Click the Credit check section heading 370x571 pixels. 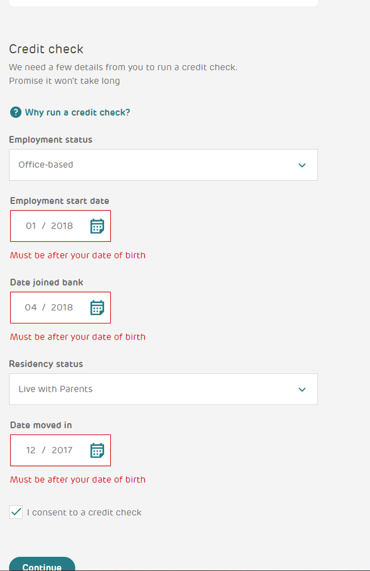(x=46, y=49)
